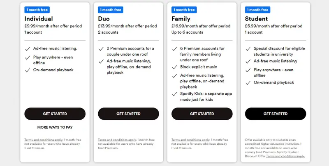Open Spotify Student Discount Offer terms link
The width and height of the screenshot is (329, 166).
(x=285, y=156)
